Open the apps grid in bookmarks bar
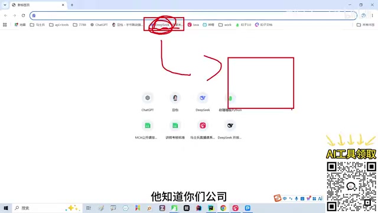378x213 pixels. [x=5, y=25]
